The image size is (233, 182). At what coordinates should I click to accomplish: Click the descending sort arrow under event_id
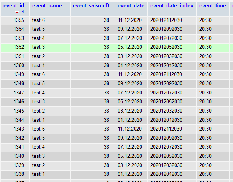point(17,12)
